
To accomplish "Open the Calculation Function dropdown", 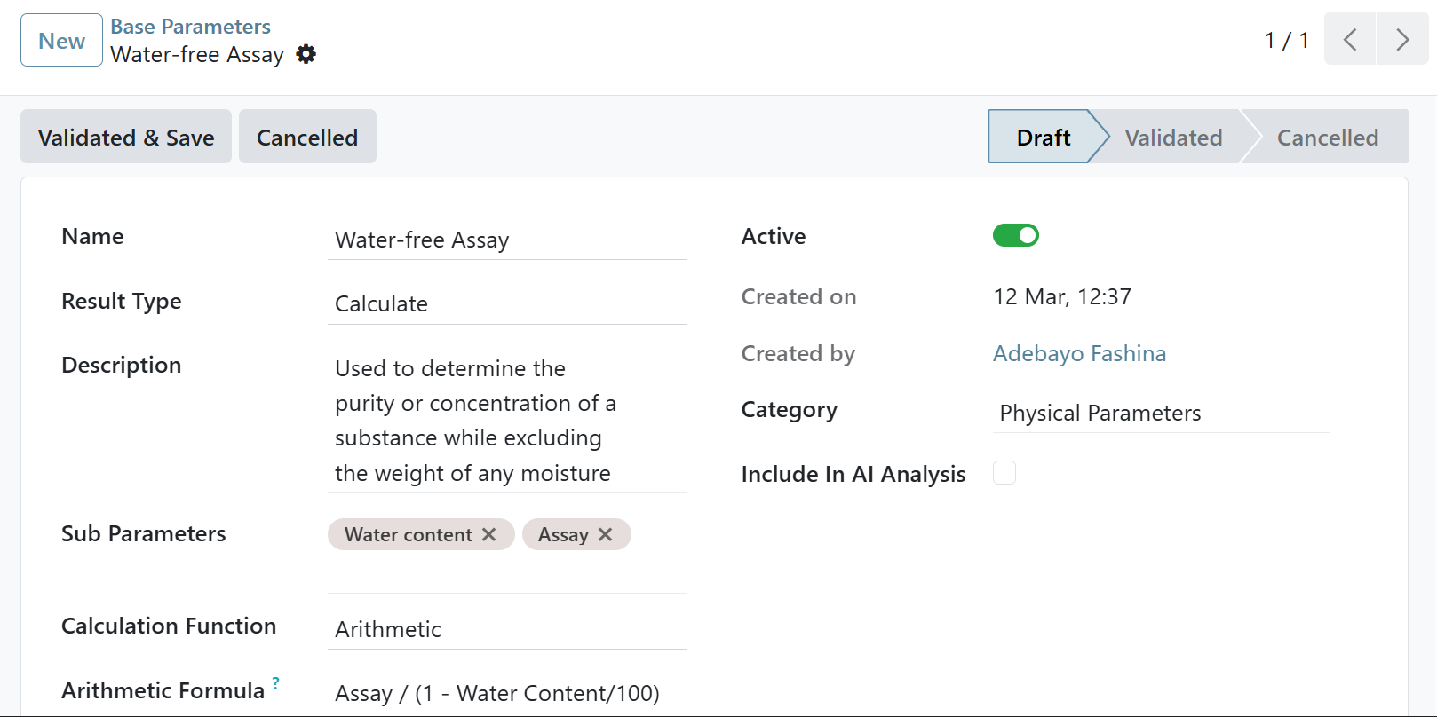I will (x=506, y=629).
